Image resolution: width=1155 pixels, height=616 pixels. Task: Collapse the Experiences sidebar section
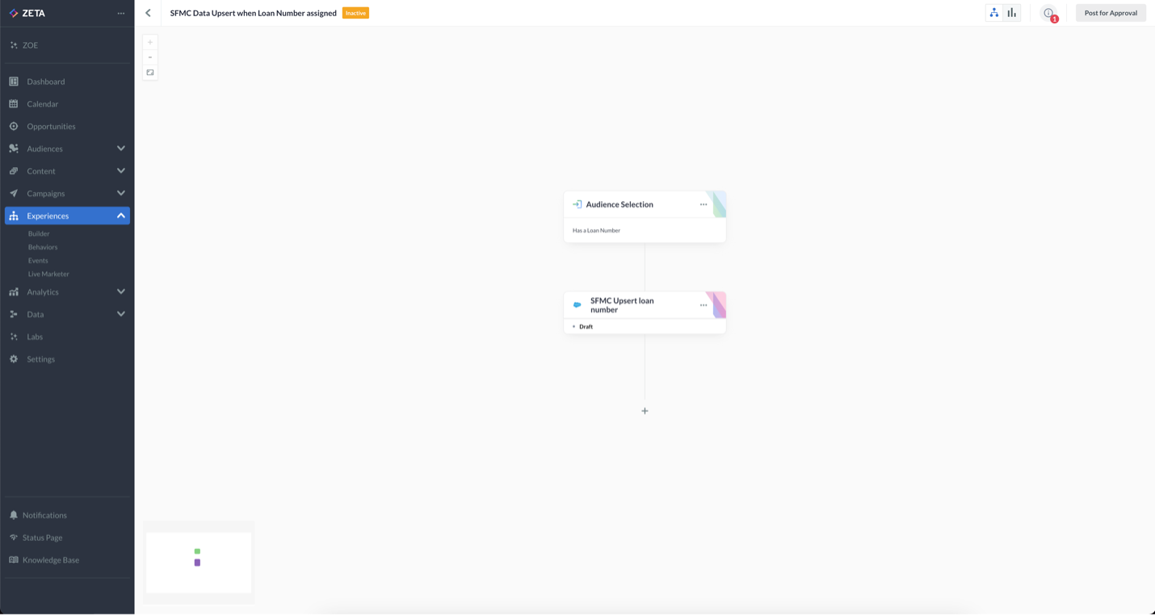pyautogui.click(x=120, y=216)
